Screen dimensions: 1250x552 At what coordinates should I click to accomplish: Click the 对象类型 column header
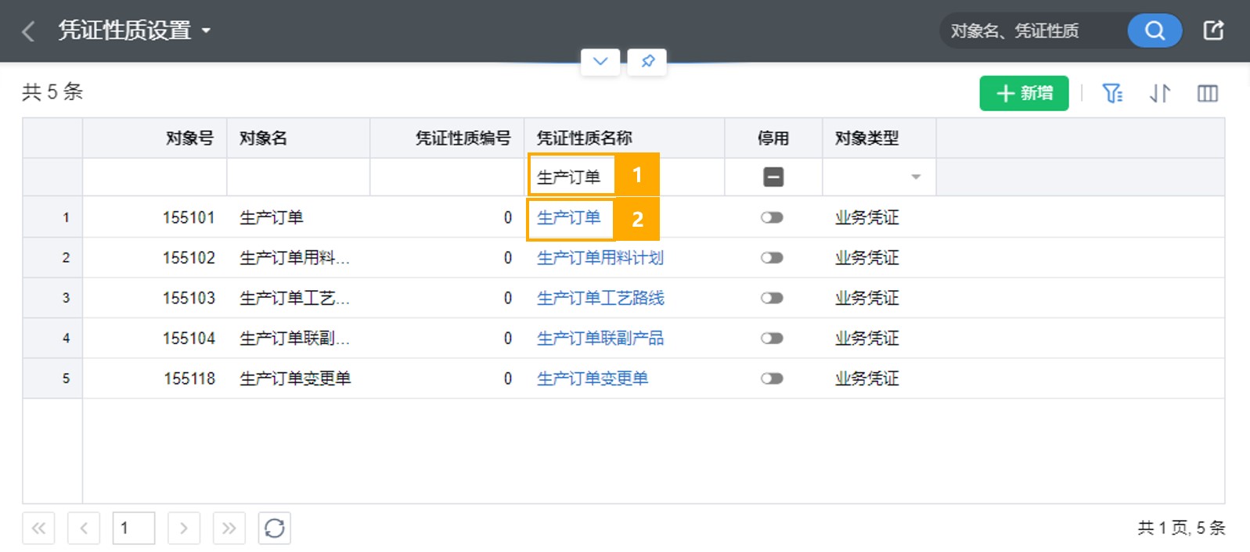coord(879,138)
